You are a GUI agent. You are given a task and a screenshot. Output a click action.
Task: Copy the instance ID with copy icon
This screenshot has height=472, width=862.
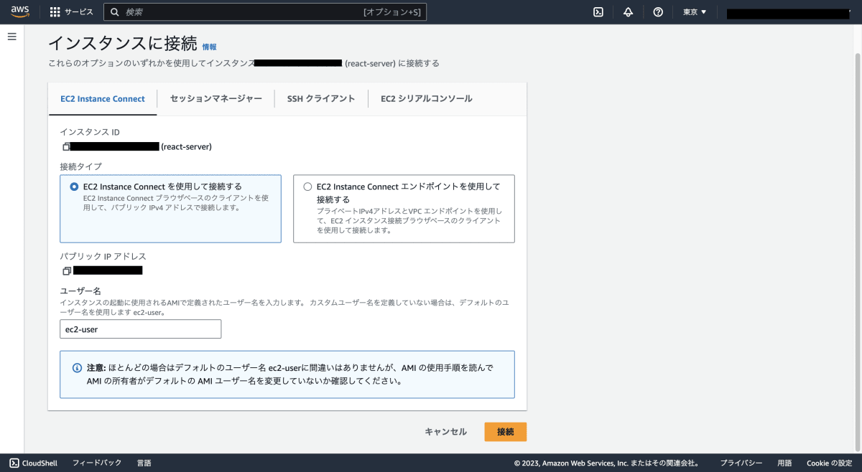[67, 146]
